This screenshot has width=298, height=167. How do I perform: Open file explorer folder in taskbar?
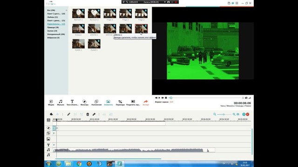point(68,164)
